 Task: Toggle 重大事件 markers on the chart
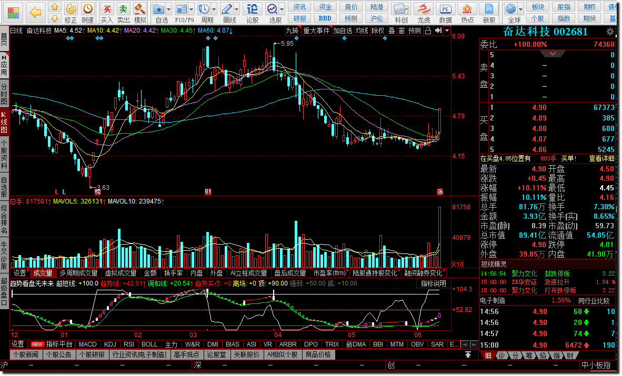tap(316, 31)
